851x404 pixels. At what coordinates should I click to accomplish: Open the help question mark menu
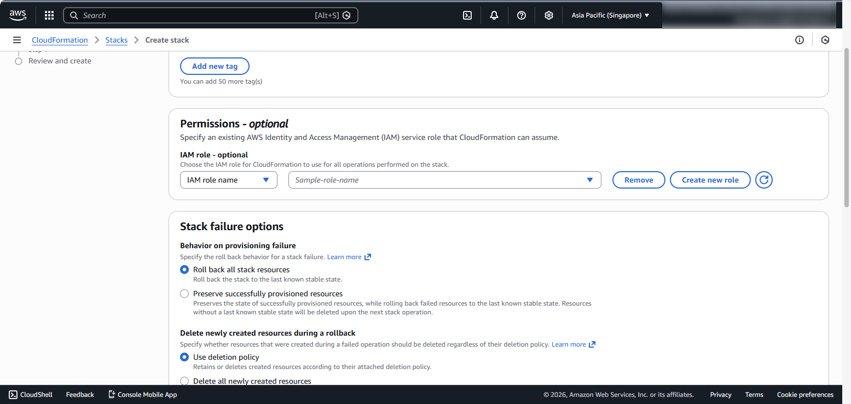point(521,15)
